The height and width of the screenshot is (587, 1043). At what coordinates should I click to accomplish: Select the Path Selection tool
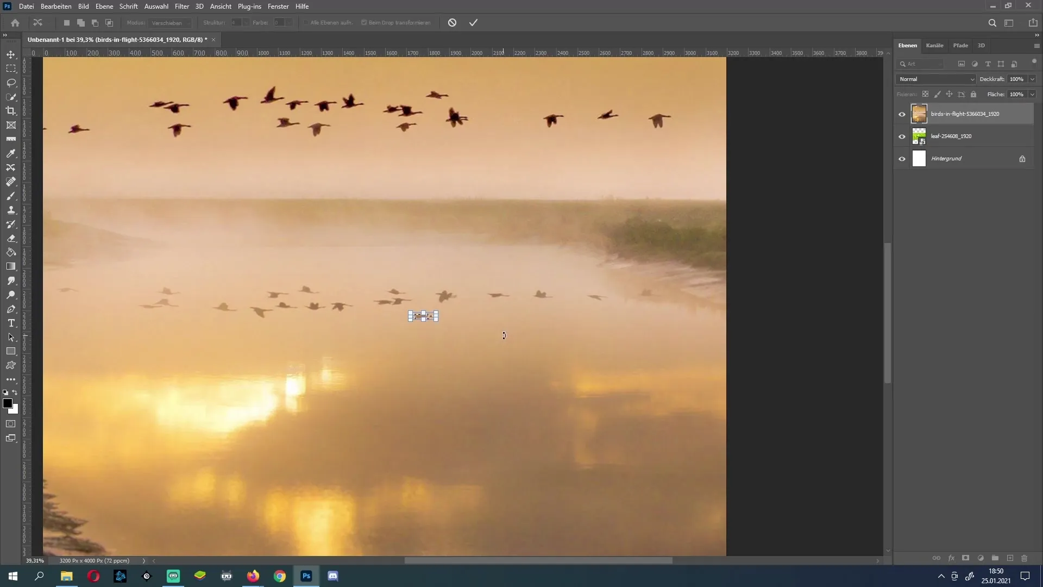tap(11, 337)
